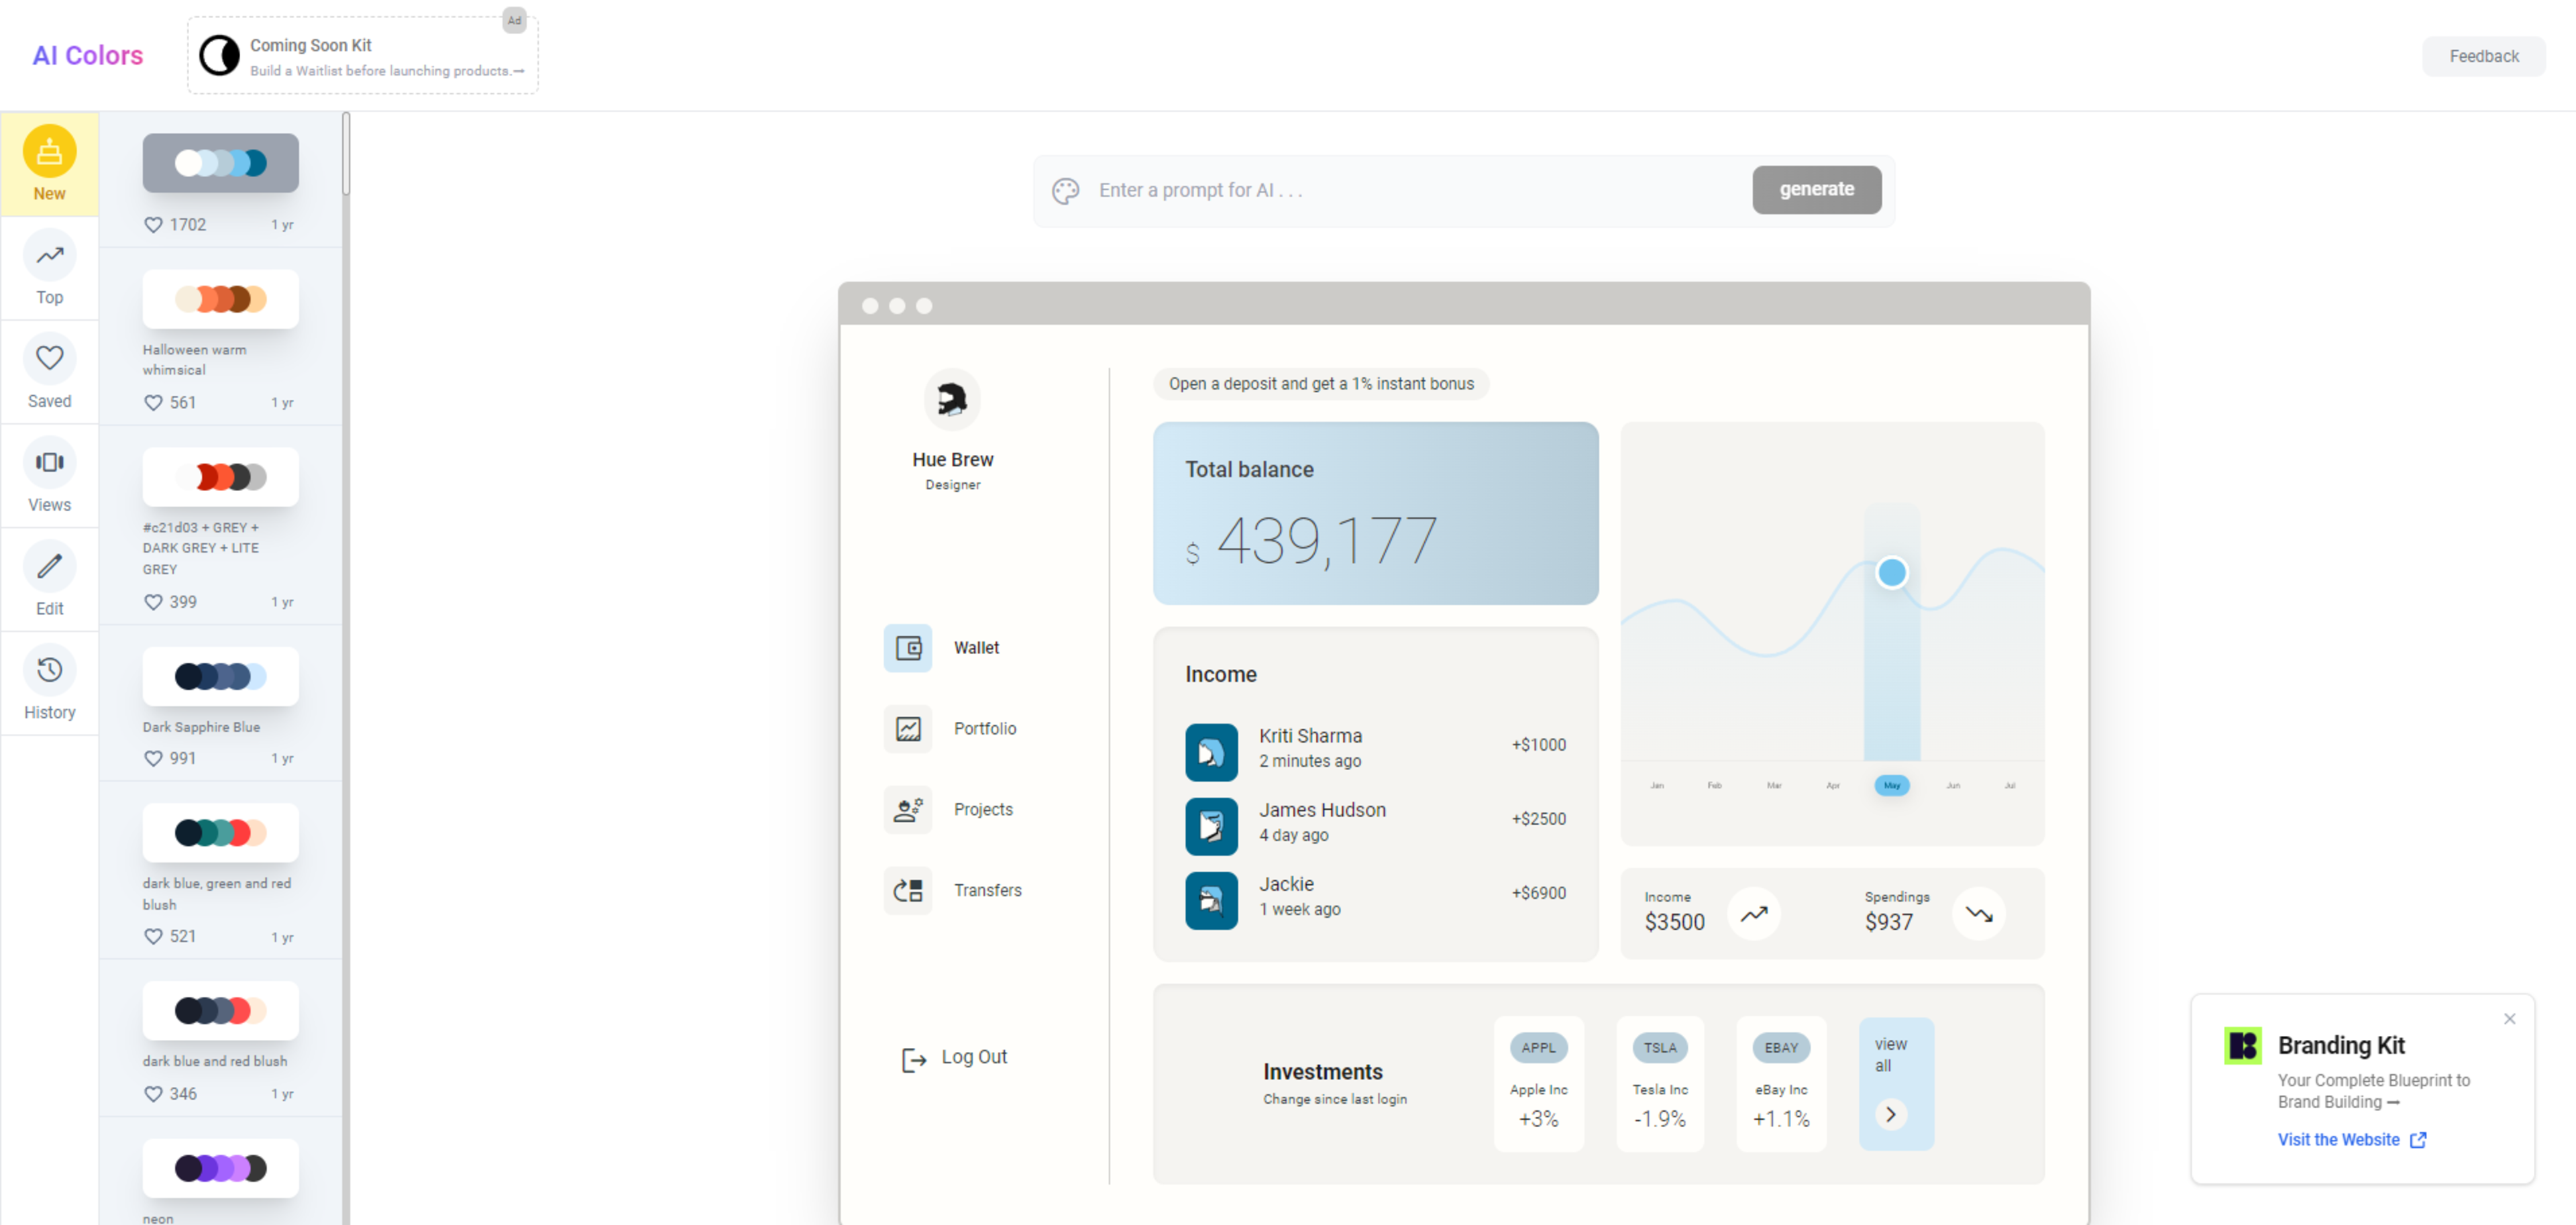This screenshot has width=2576, height=1225.
Task: Select the blue tones palette swatch
Action: 220,163
